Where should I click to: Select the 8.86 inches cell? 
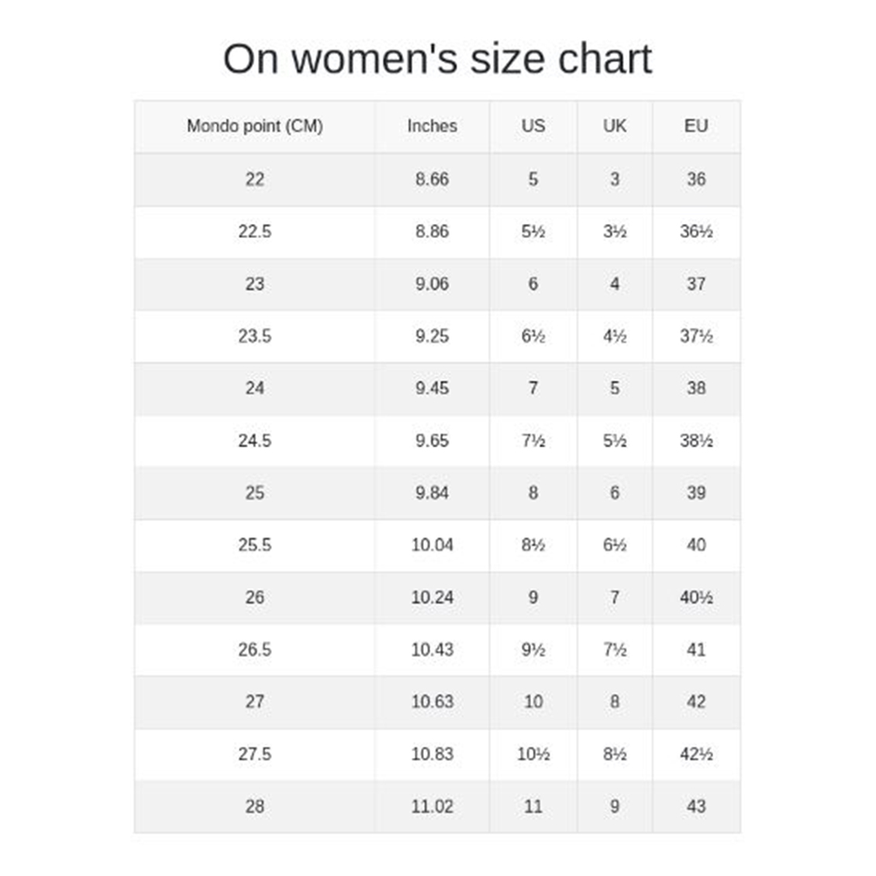[x=432, y=231]
